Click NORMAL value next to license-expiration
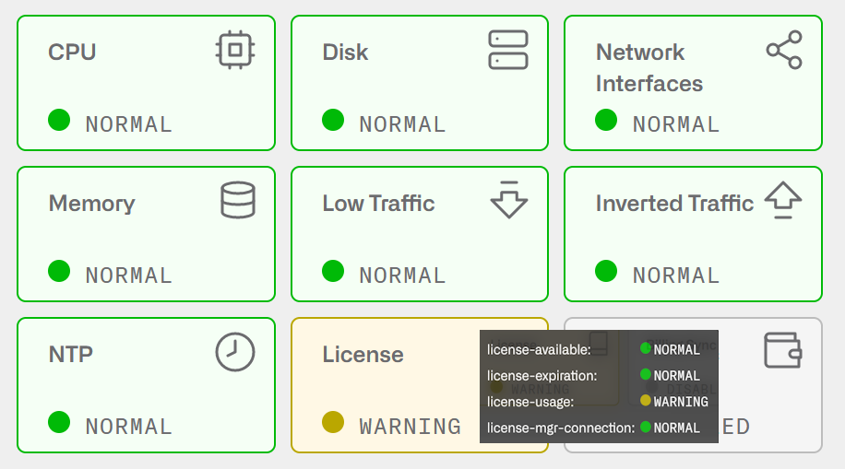845x469 pixels. [x=677, y=376]
